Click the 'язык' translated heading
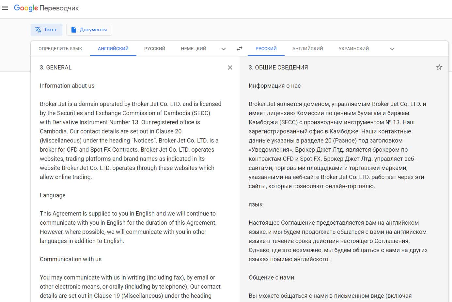 (x=256, y=204)
